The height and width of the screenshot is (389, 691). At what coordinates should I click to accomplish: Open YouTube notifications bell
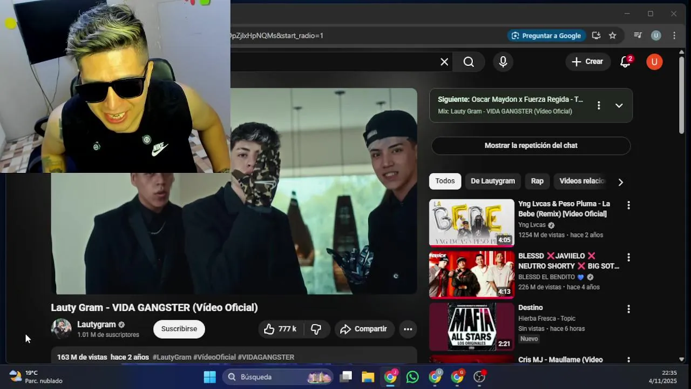tap(626, 62)
